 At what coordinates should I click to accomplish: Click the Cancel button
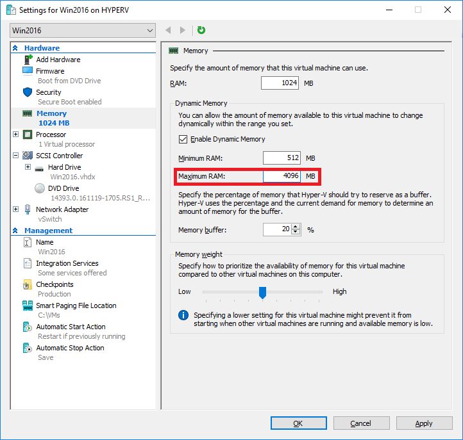[x=362, y=423]
